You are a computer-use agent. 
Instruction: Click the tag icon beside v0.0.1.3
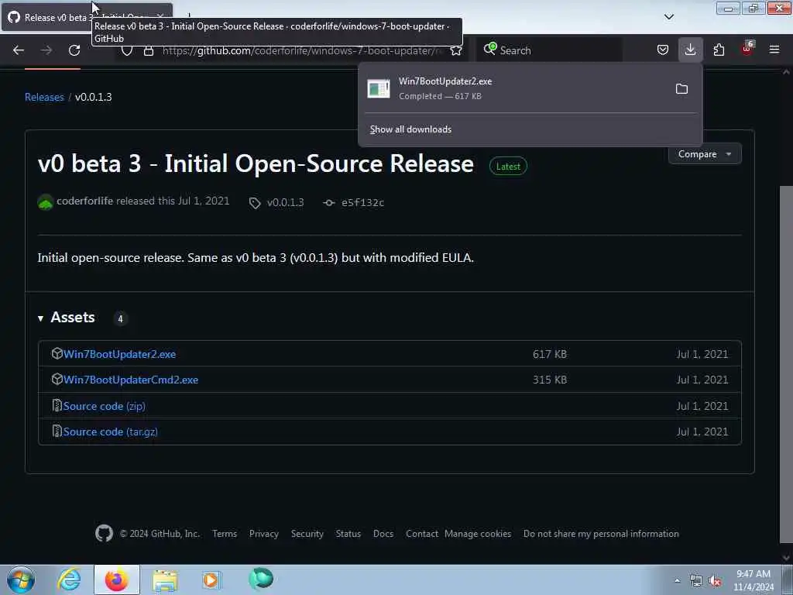coord(255,203)
